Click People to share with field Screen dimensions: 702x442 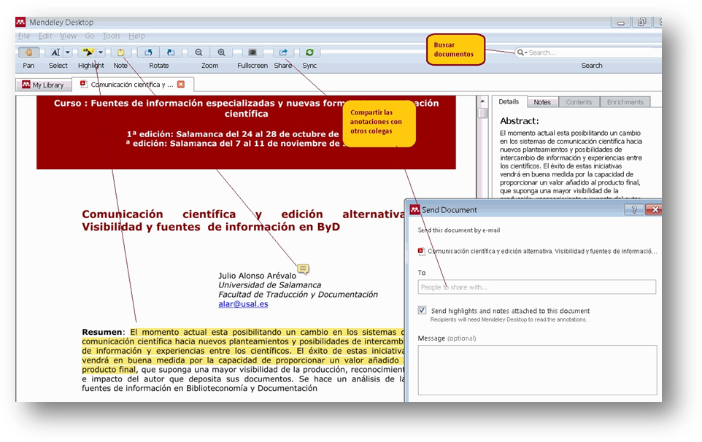pyautogui.click(x=537, y=287)
